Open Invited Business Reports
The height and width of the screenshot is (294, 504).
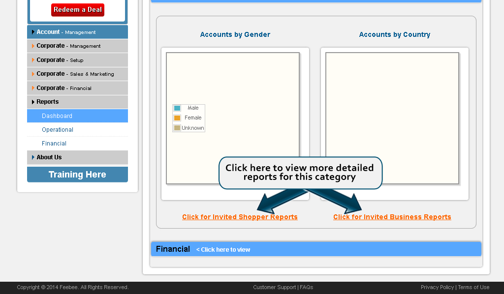[x=392, y=217]
